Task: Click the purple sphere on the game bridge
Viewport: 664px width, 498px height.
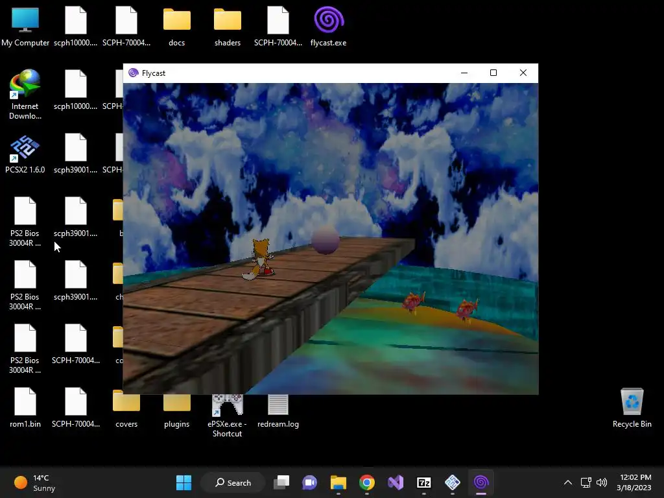Action: (x=326, y=240)
